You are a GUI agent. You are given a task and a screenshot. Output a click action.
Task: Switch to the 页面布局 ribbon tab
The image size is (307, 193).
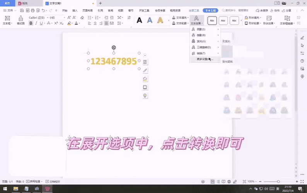(87, 10)
